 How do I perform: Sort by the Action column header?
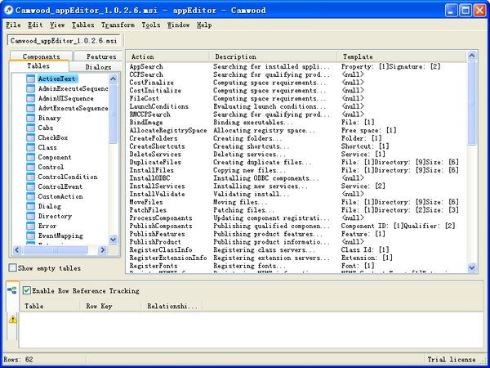(x=168, y=56)
